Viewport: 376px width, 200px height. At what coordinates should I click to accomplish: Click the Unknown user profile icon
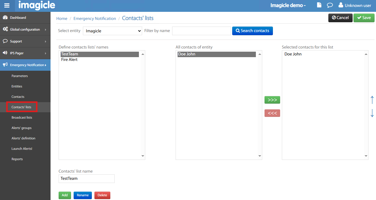[x=341, y=5]
